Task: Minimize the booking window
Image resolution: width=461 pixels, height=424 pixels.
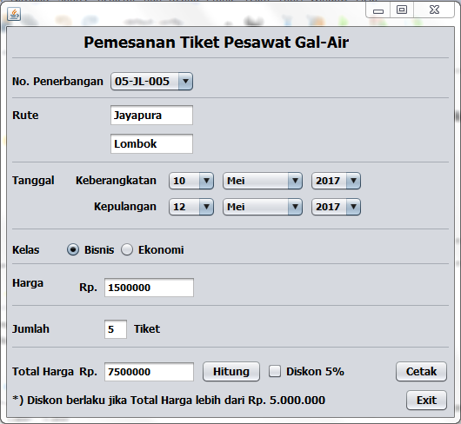Action: pos(378,10)
